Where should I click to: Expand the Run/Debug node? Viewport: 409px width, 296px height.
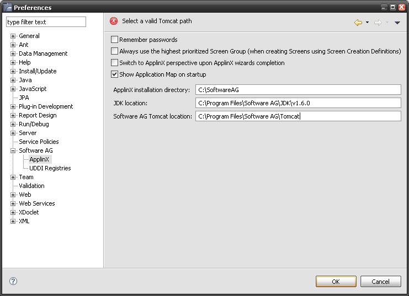click(13, 124)
